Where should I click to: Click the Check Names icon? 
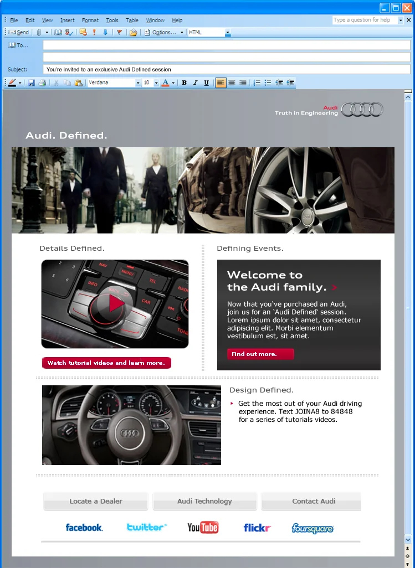pos(69,32)
